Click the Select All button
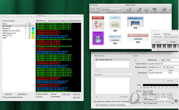 (x=8, y=94)
